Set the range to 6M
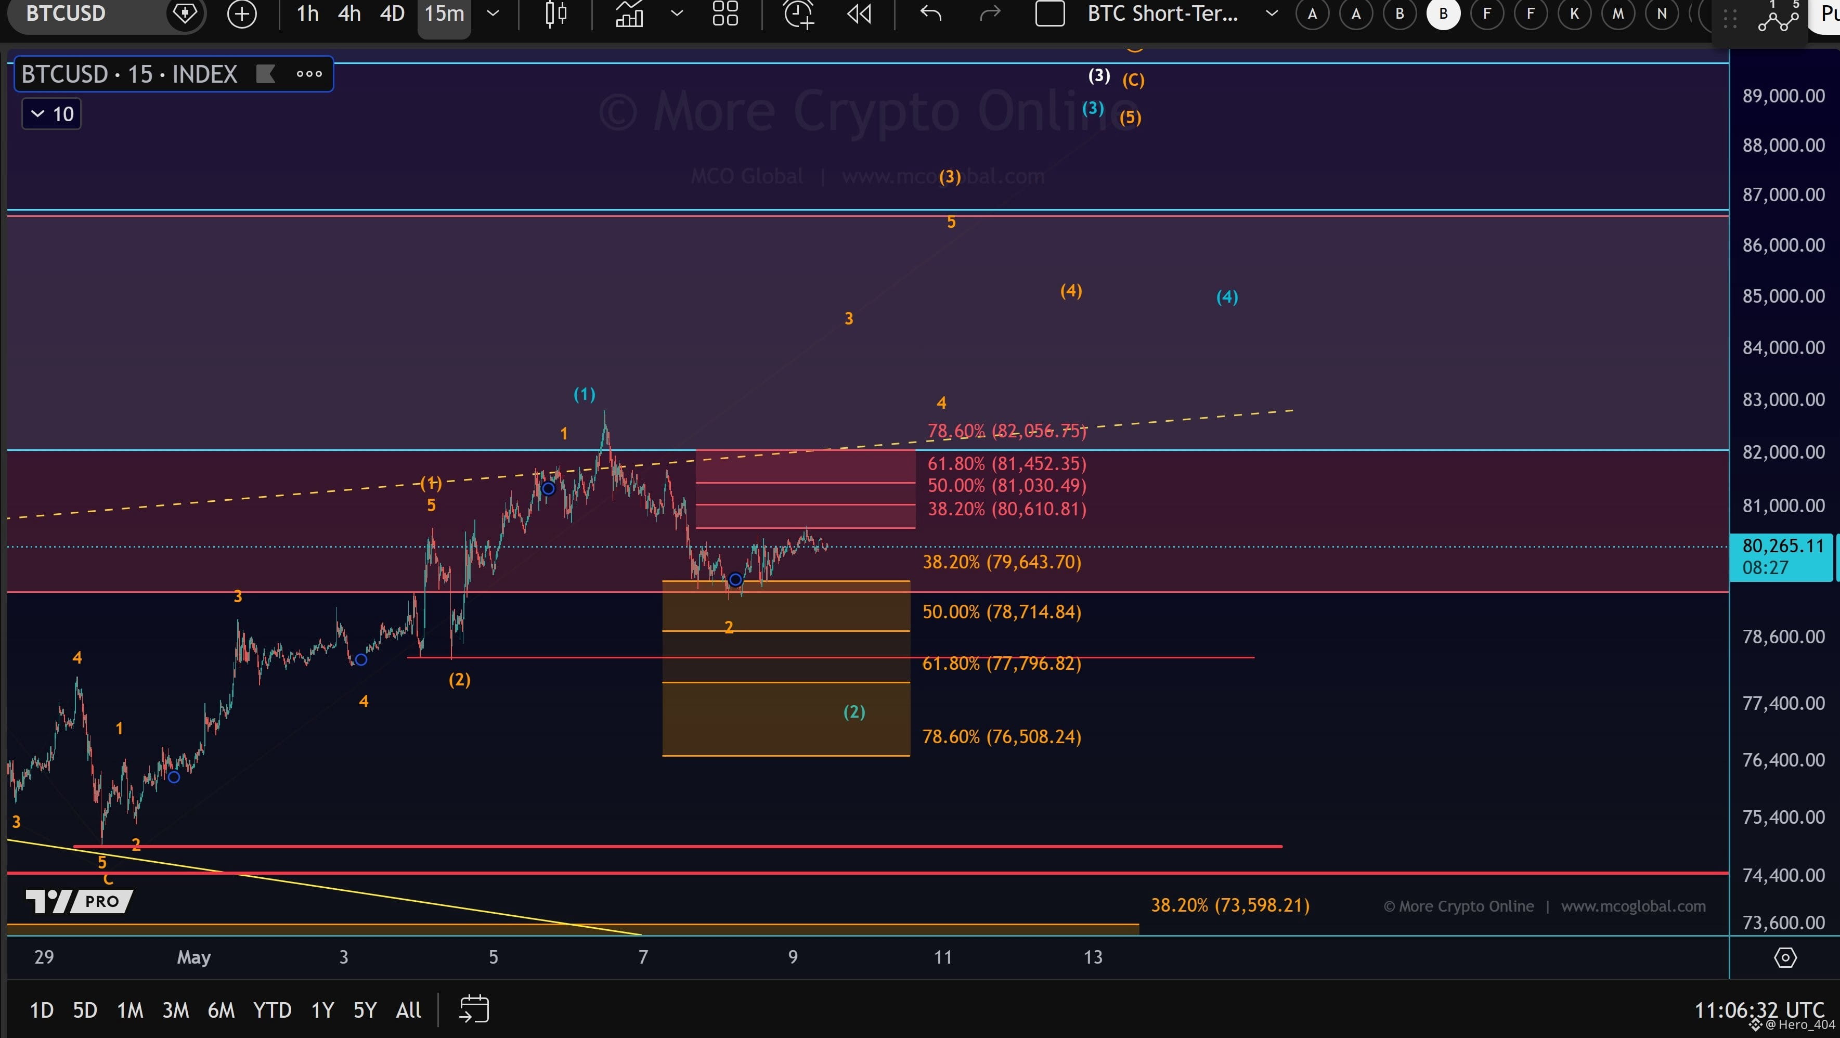 pyautogui.click(x=221, y=1010)
